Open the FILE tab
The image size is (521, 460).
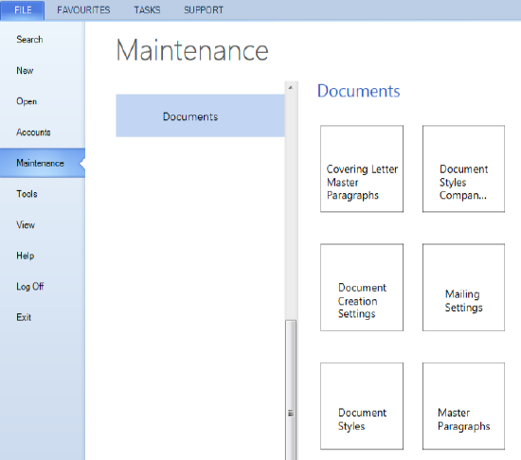(23, 10)
